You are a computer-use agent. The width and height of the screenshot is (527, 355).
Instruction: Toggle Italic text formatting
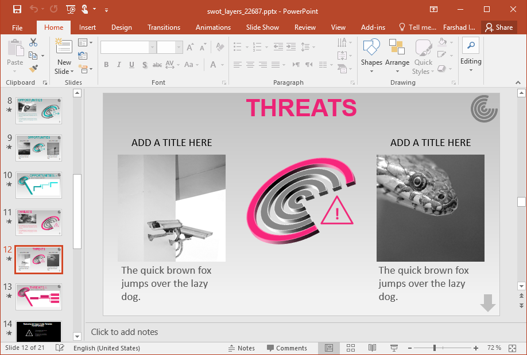click(x=119, y=65)
